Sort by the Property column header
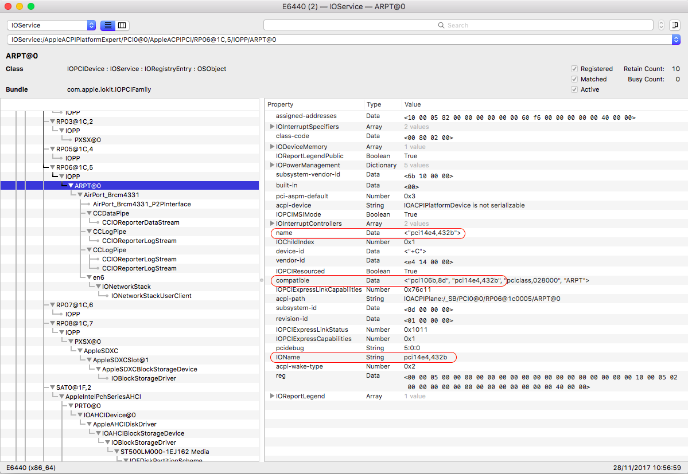Image resolution: width=688 pixels, height=474 pixels. 314,105
